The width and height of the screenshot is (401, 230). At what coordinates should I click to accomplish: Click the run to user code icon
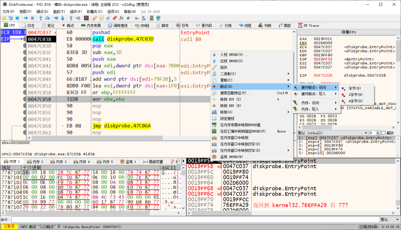[x=78, y=18]
